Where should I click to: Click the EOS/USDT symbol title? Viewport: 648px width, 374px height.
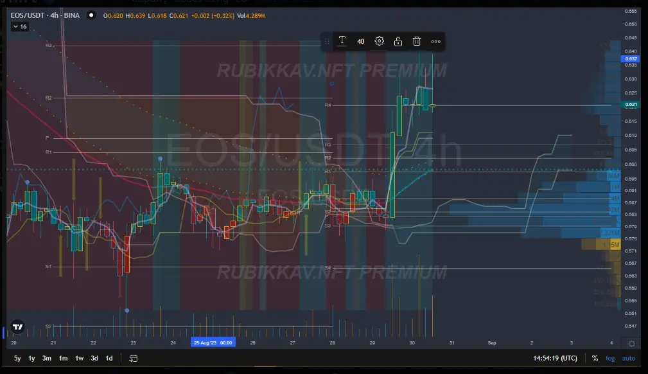(x=27, y=15)
